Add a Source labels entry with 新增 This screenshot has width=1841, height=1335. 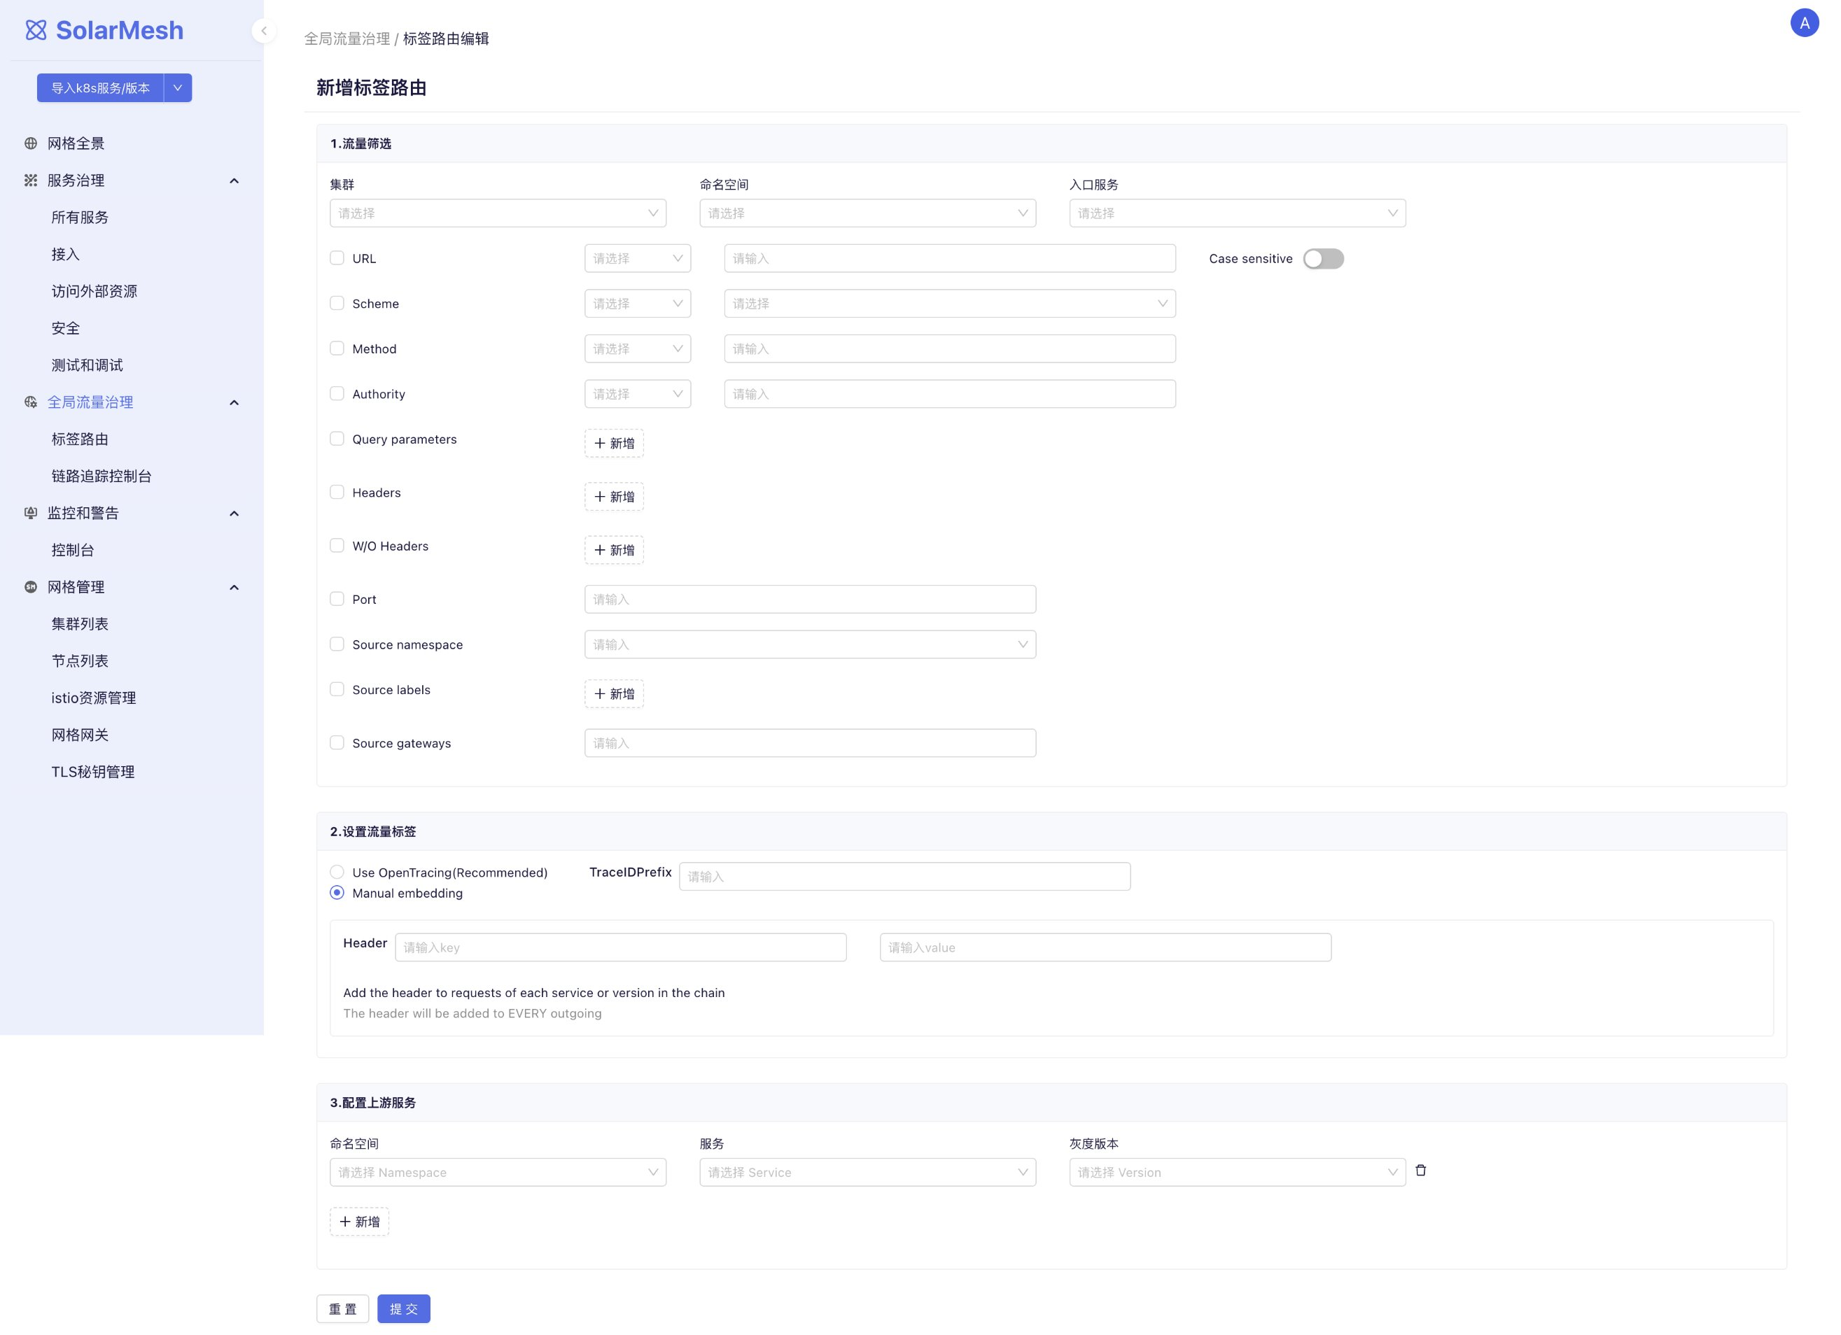pyautogui.click(x=614, y=694)
